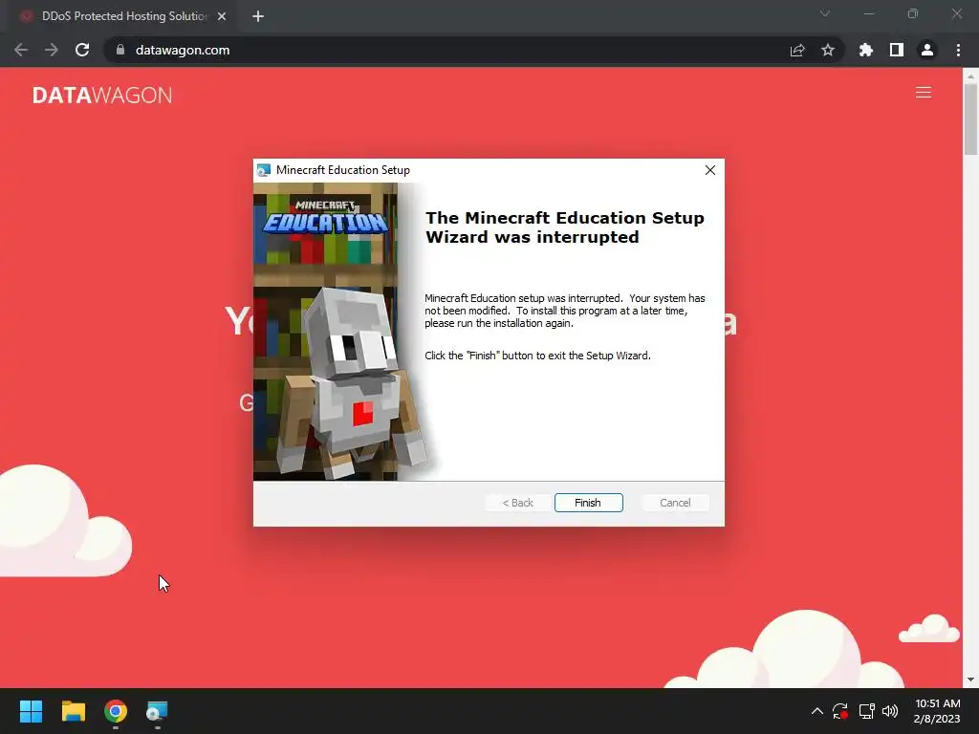Open a new Chrome tab
Image resolution: width=979 pixels, height=734 pixels.
(x=258, y=16)
